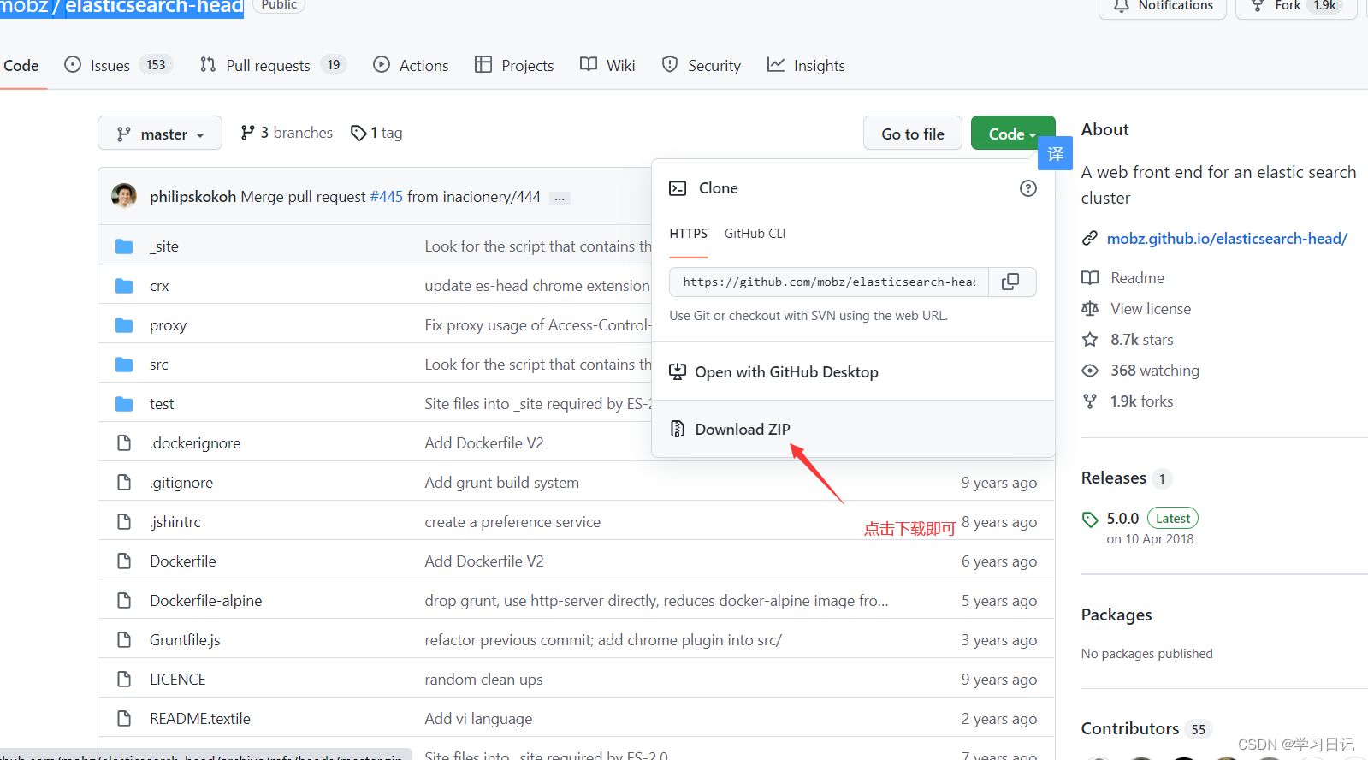Open the proxy folder
Viewport: 1368px width, 760px height.
click(168, 325)
